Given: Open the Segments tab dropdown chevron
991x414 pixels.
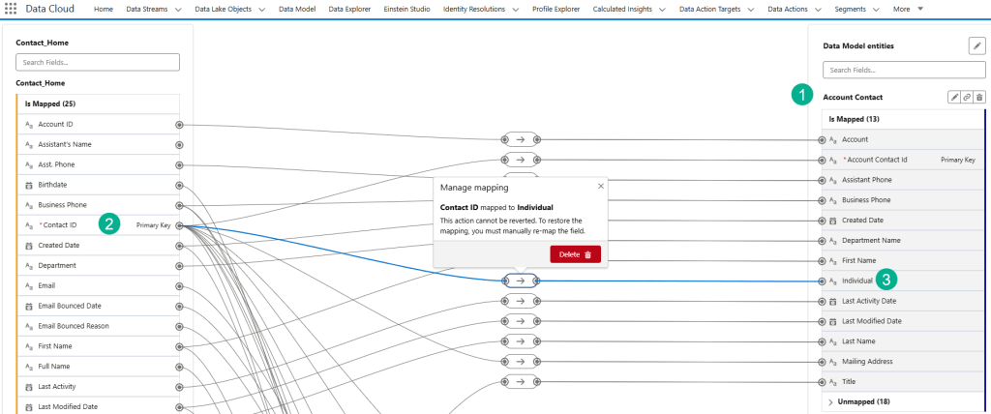Looking at the screenshot, I should pyautogui.click(x=875, y=9).
